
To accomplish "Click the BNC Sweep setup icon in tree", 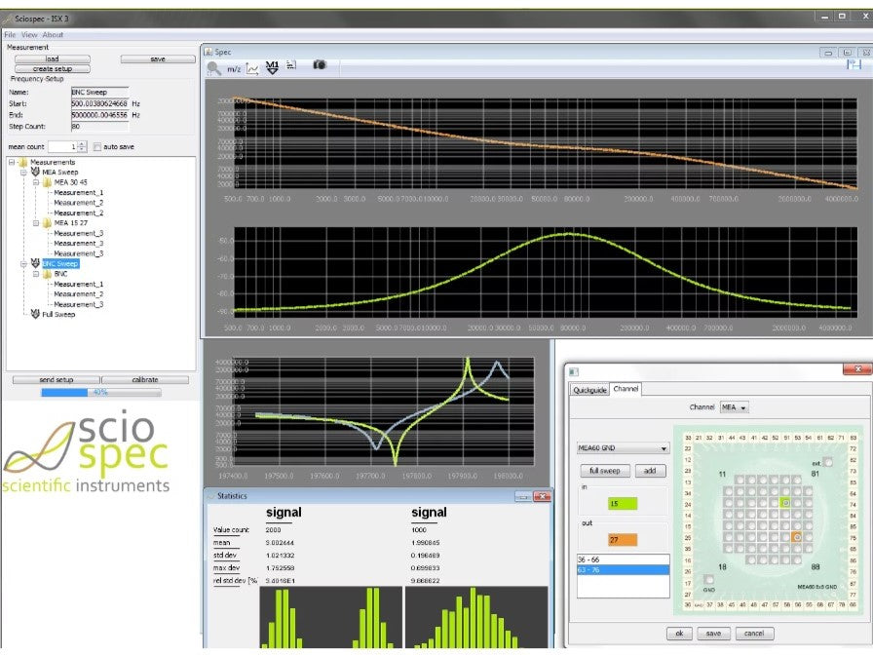I will pos(35,263).
